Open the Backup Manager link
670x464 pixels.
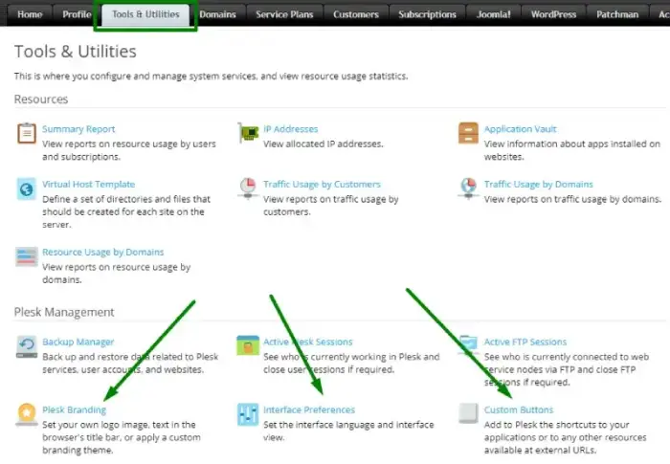[78, 342]
